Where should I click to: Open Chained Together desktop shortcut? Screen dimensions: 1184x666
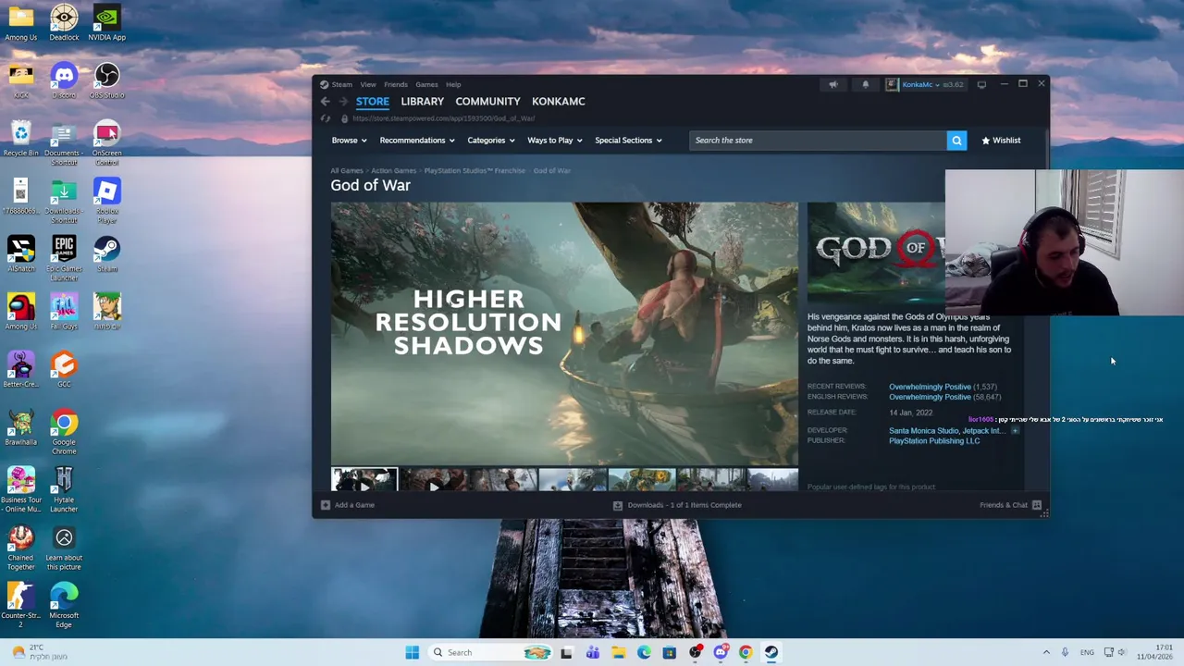coord(20,548)
